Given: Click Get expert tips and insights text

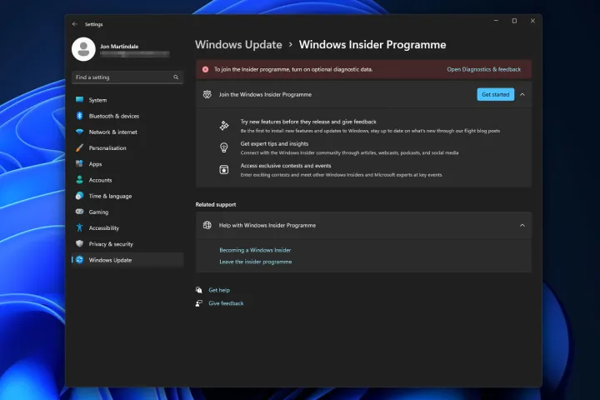Looking at the screenshot, I should tap(274, 144).
